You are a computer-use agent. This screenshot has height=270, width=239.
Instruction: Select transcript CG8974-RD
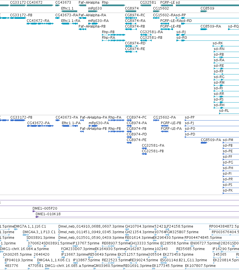[x=135, y=43]
